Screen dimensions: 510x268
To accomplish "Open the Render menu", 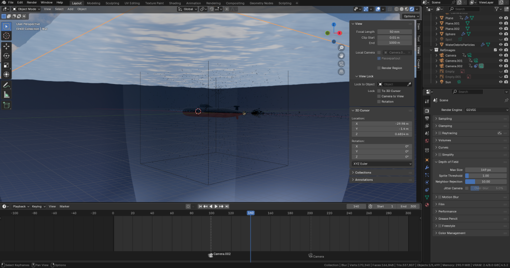I will tap(32, 2).
